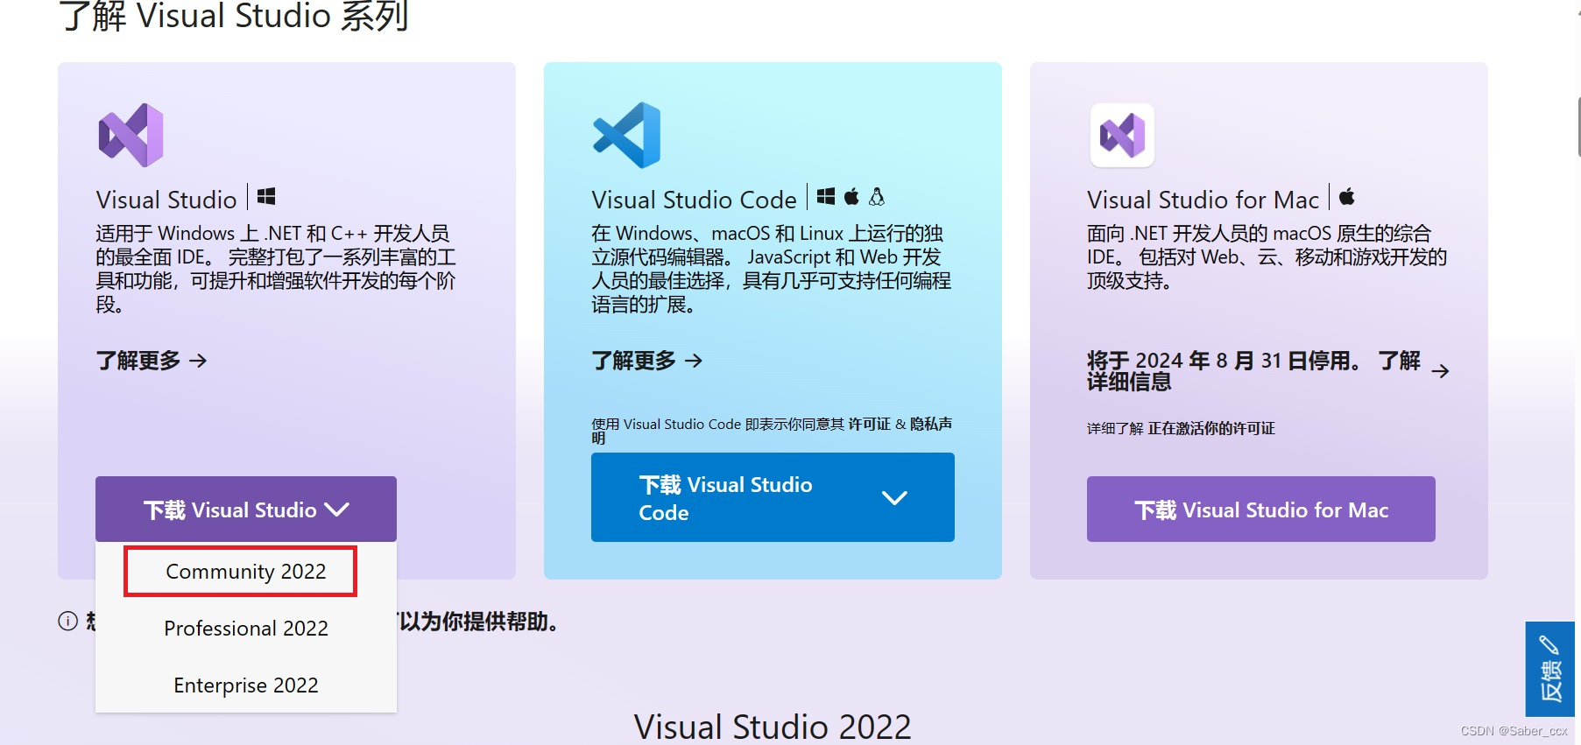Click the Visual Studio Code card title
This screenshot has height=745, width=1581.
click(x=694, y=200)
